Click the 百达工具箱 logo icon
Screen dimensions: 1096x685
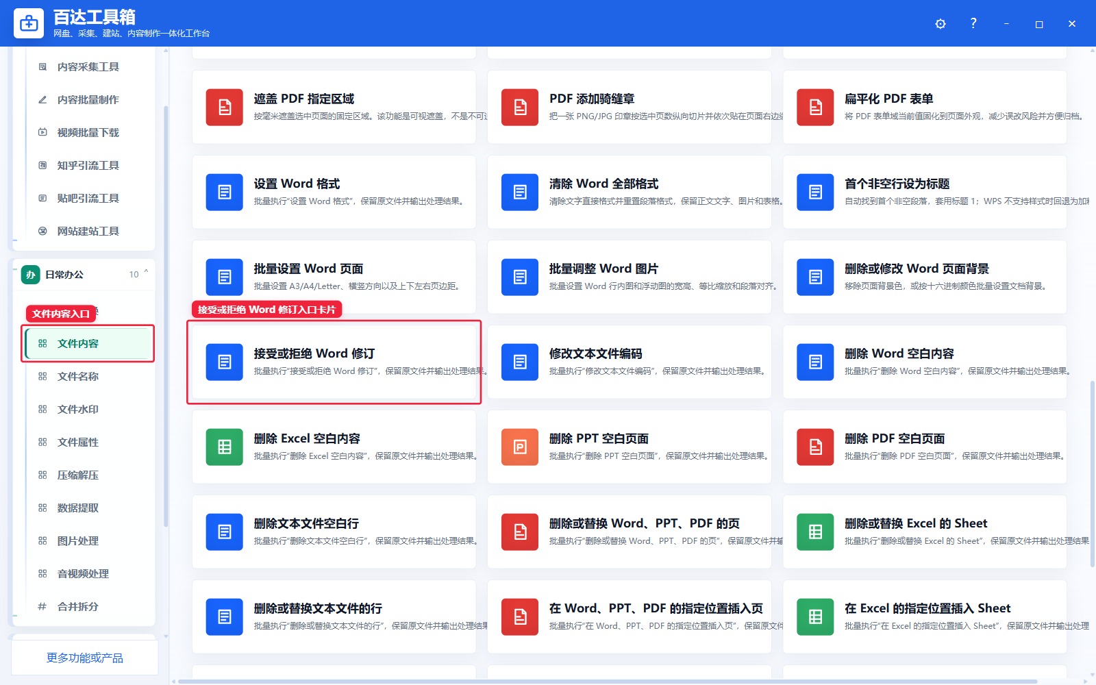(29, 23)
